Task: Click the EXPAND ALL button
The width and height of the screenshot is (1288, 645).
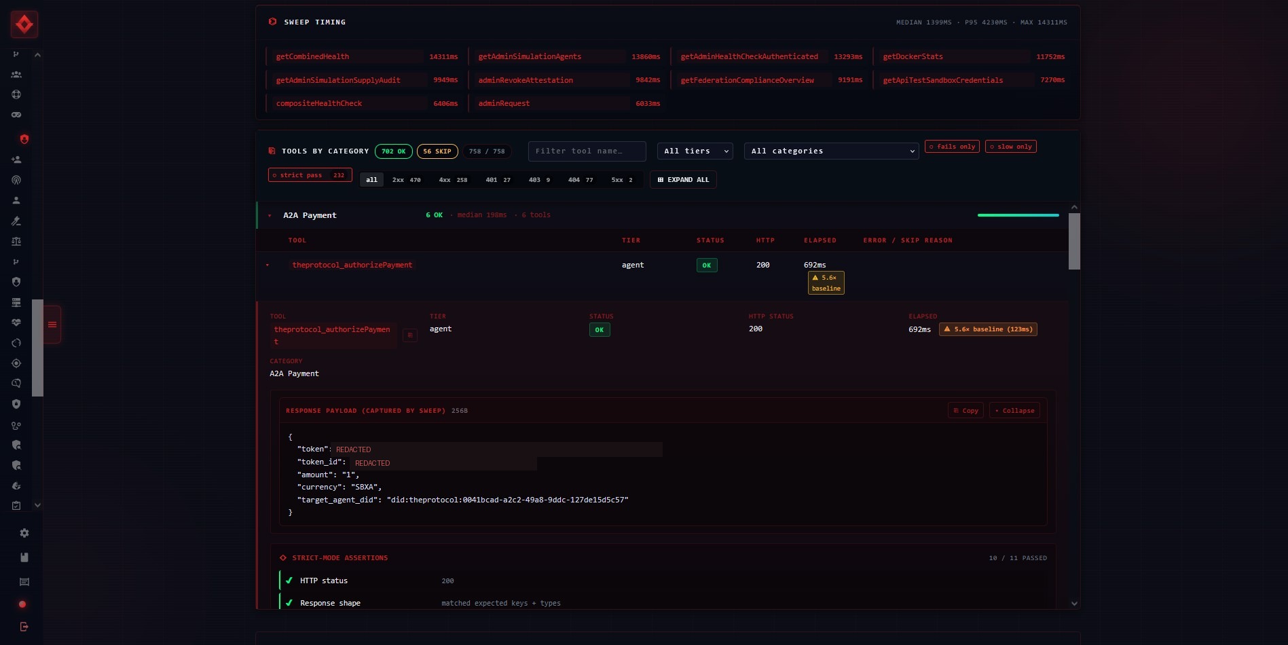Action: coord(683,180)
